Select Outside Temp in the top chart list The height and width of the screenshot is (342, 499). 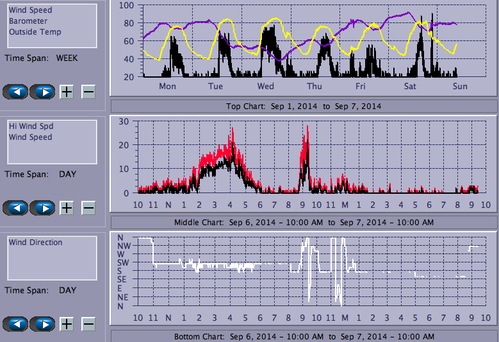pos(35,32)
